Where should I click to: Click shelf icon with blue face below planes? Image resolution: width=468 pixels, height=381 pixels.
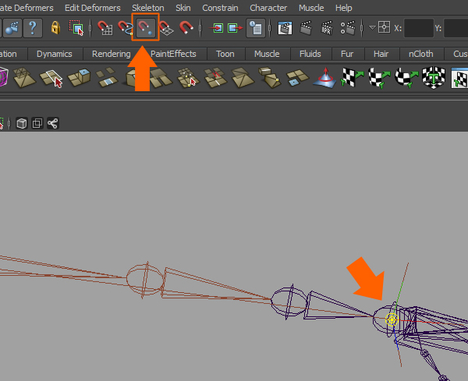[297, 77]
